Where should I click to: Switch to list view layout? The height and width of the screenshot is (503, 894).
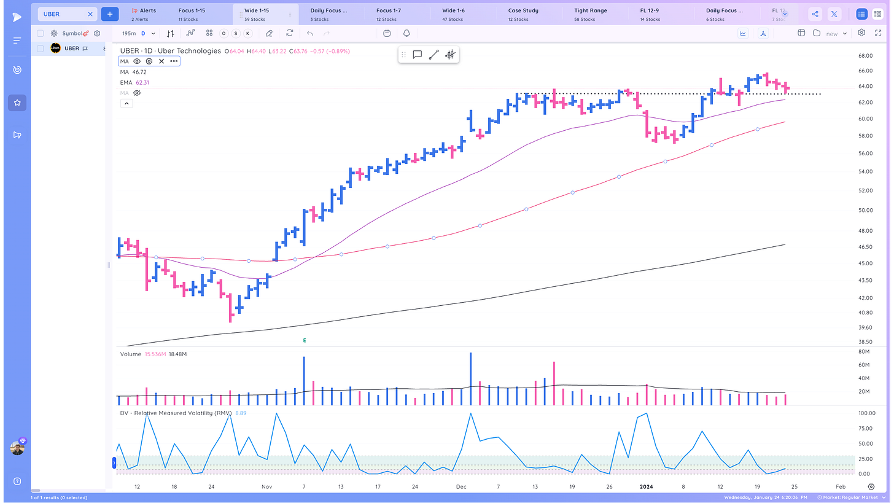coord(861,14)
